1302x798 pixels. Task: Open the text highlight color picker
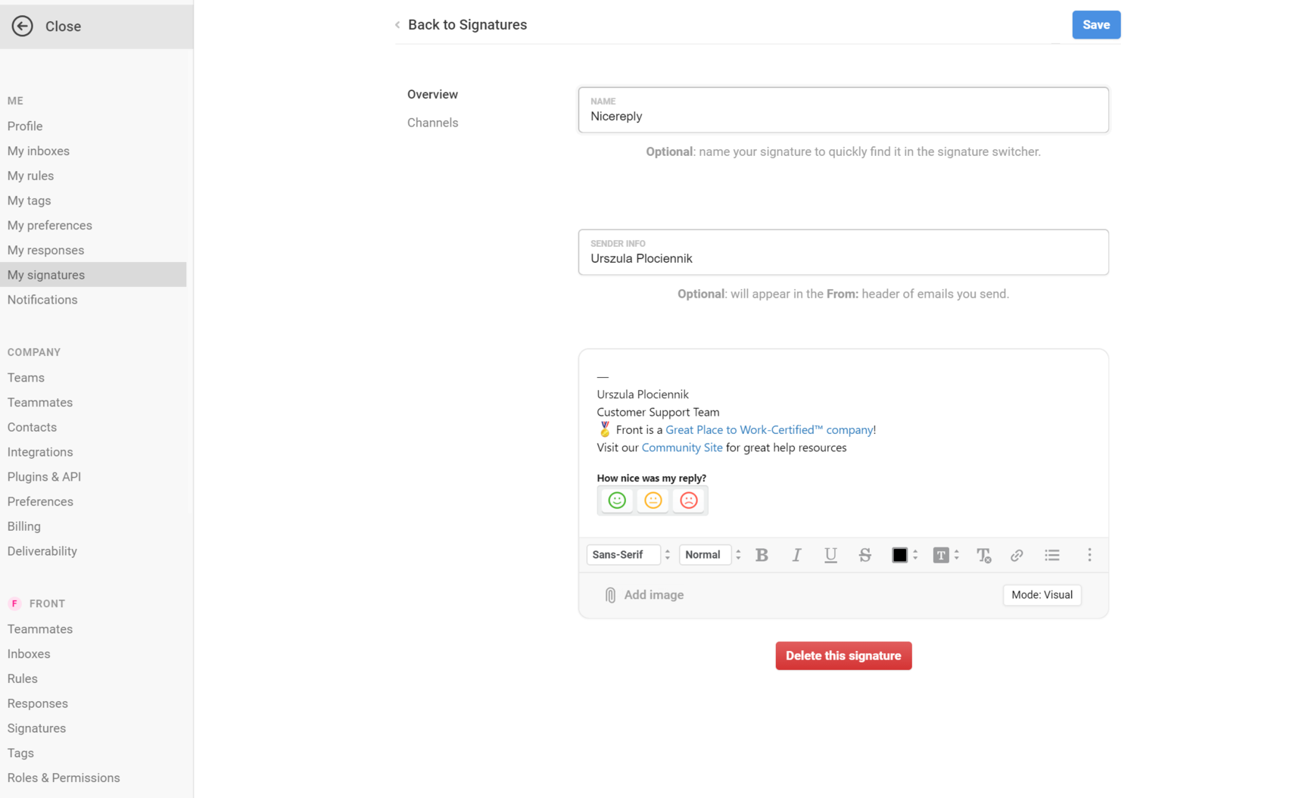point(941,555)
